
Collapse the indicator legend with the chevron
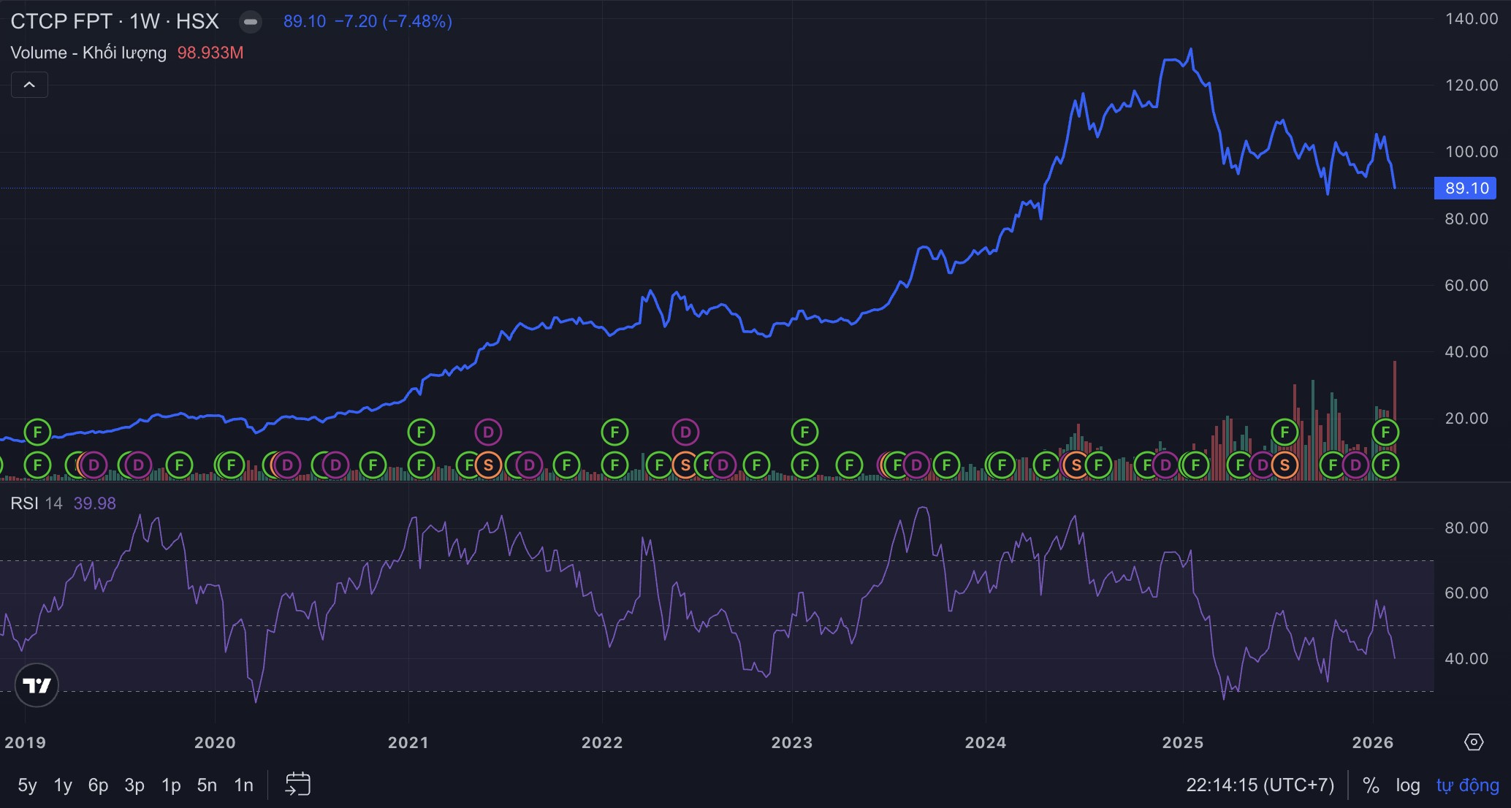pos(29,85)
